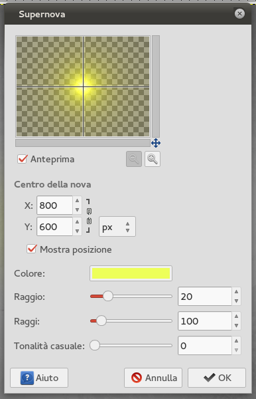The height and width of the screenshot is (399, 256).
Task: Click the zoom out magnifier icon
Action: 134,159
